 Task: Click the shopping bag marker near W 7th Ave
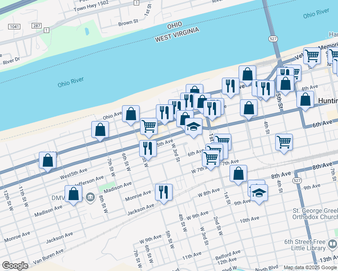point(238,173)
